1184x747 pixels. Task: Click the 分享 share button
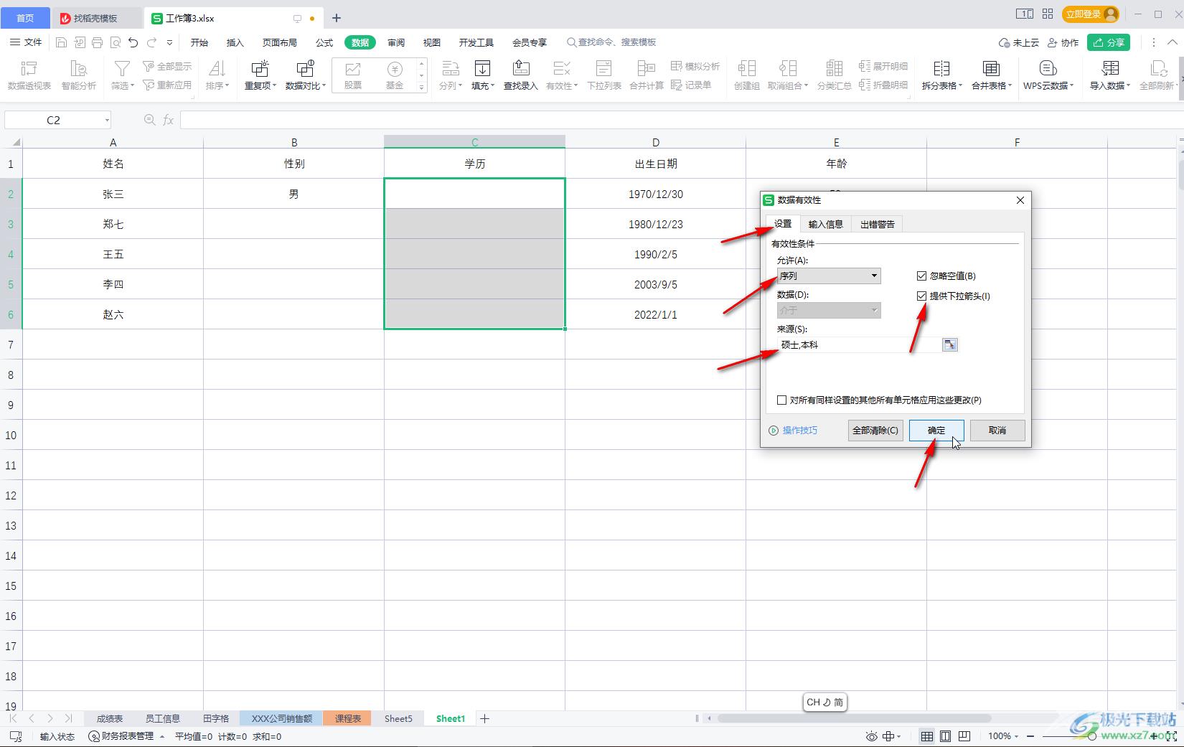(x=1109, y=42)
